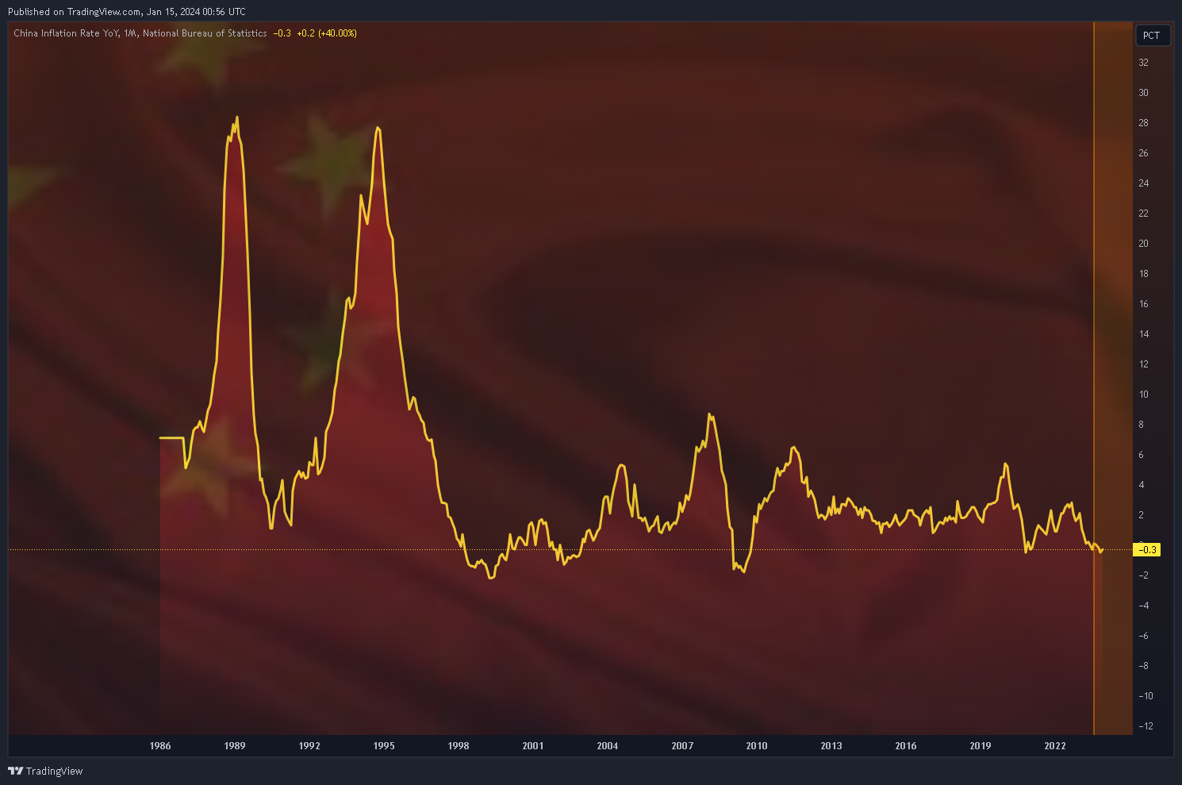
Task: Click the National Bureau of Statistics text
Action: (x=205, y=33)
